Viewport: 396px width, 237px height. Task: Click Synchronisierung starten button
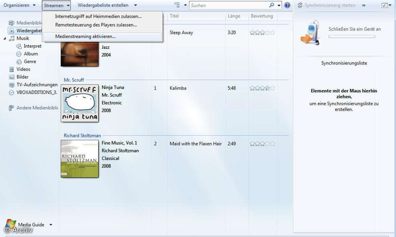click(x=326, y=5)
